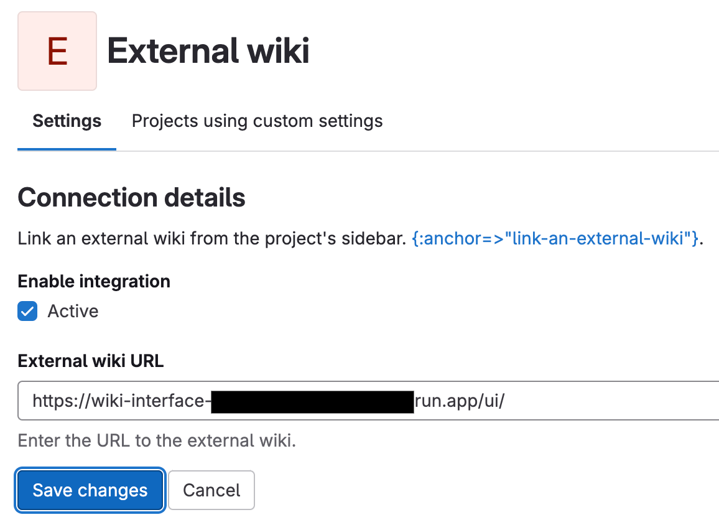The height and width of the screenshot is (525, 719).
Task: Click the 'Enable integration' label
Action: 94,281
